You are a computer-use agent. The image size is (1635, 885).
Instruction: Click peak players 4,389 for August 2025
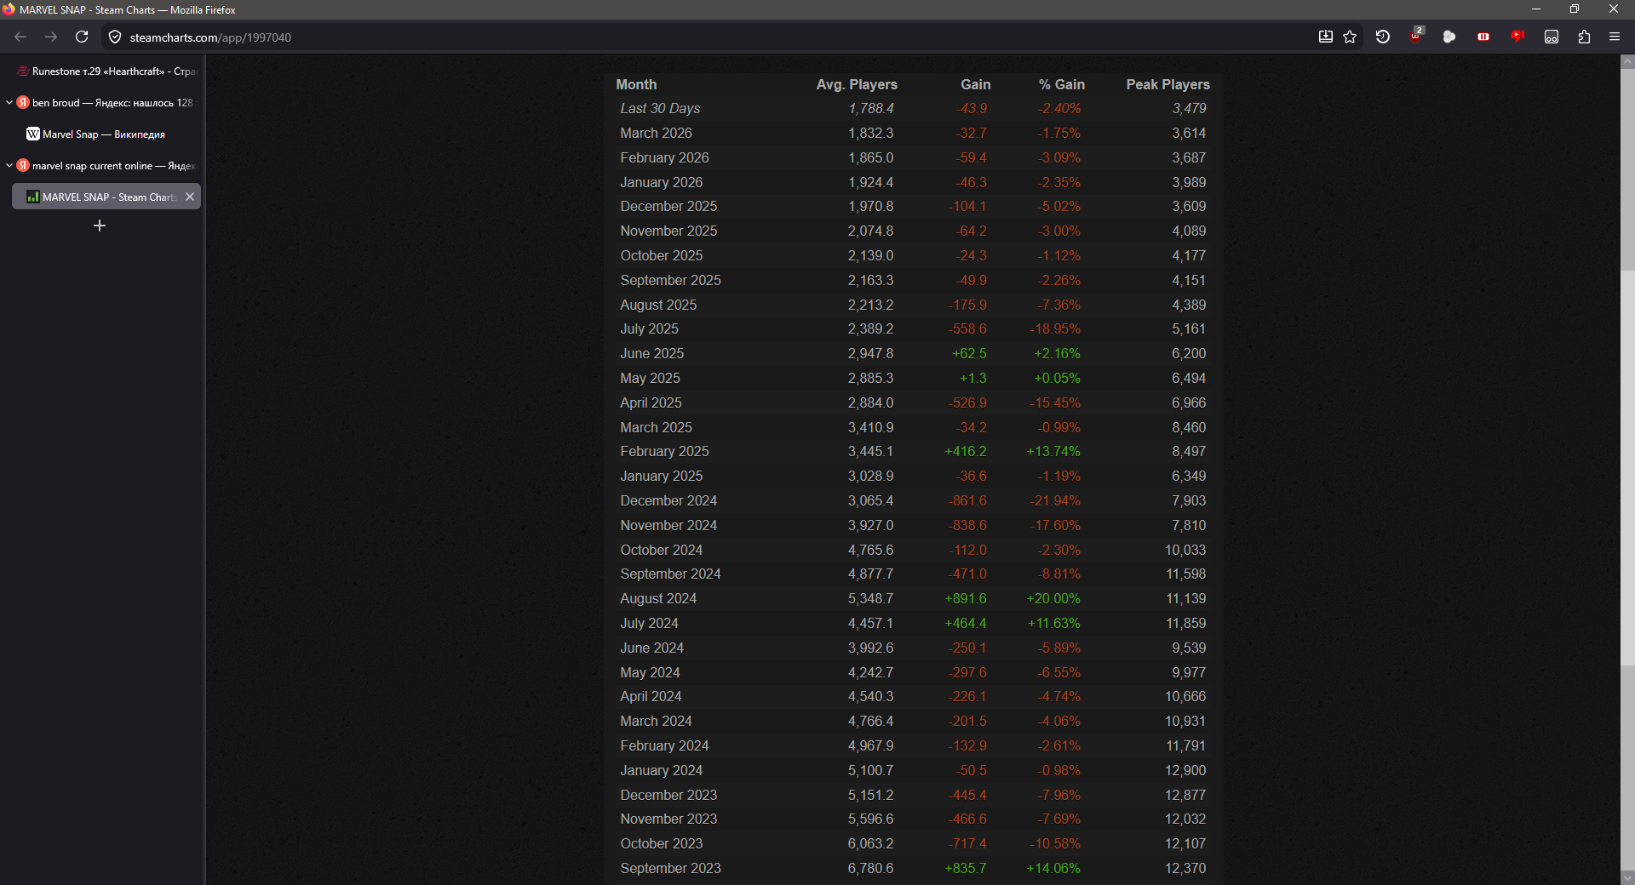click(x=1189, y=305)
